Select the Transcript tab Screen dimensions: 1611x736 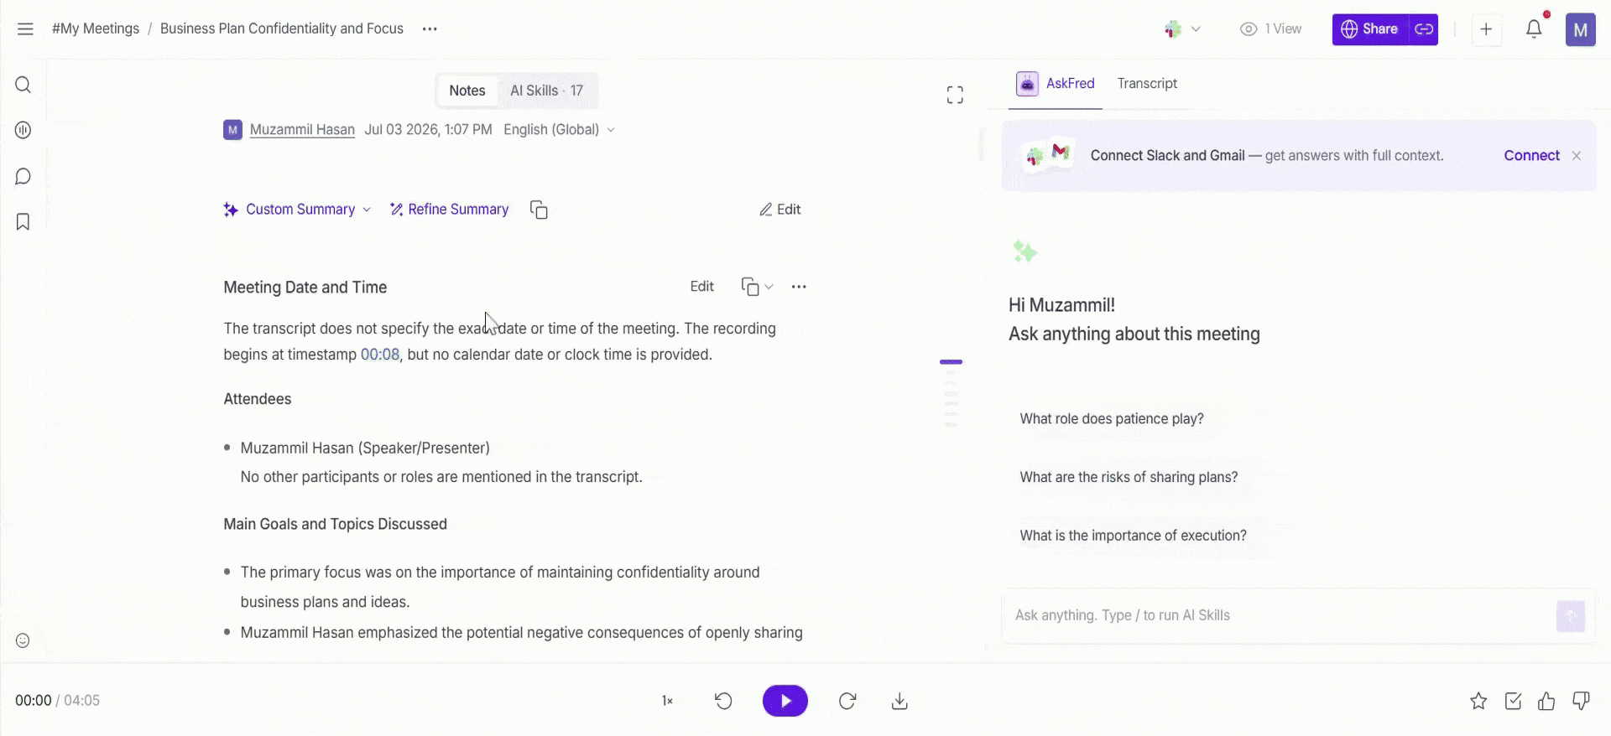coord(1147,83)
